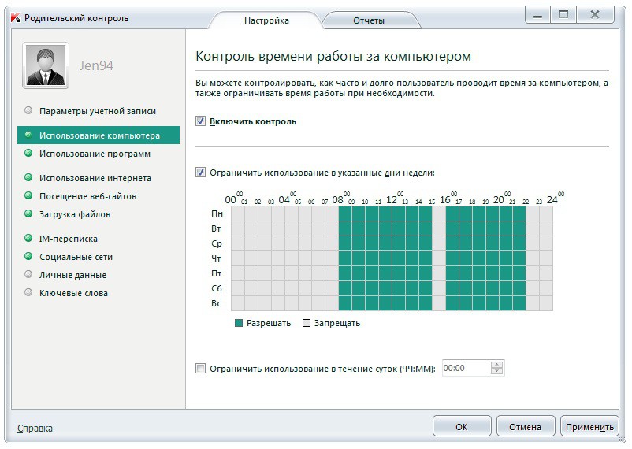The height and width of the screenshot is (449, 632).
Task: Click the green indicator beside Загрузка файлов
Action: point(28,214)
